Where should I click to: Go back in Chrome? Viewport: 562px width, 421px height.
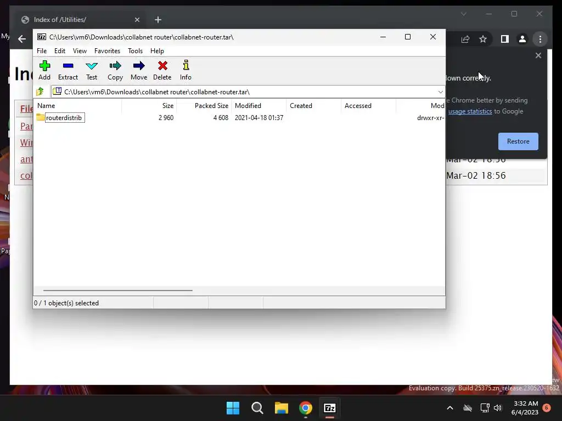click(22, 39)
